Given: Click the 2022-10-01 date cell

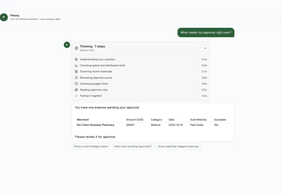Looking at the screenshot, I should coord(176,125).
